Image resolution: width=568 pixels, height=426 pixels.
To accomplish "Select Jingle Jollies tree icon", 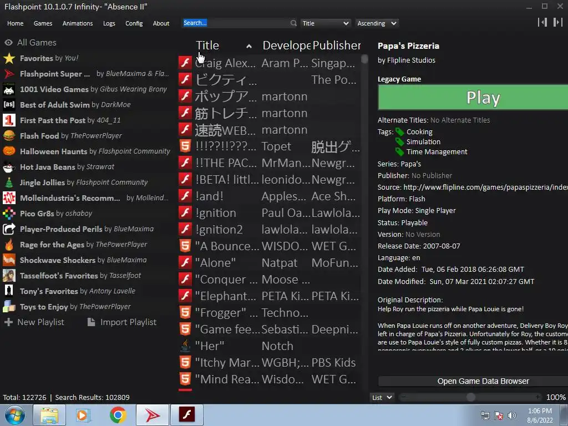I will tap(9, 182).
